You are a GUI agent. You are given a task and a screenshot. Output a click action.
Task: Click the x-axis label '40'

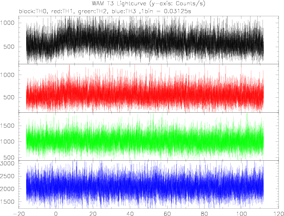click(130, 213)
